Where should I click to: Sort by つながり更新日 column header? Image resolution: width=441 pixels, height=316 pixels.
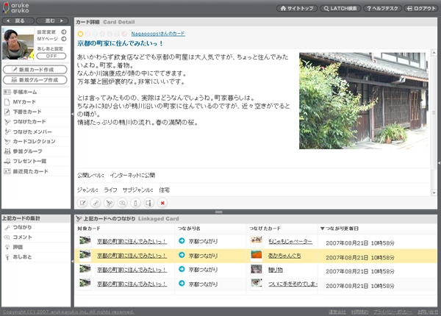tap(340, 229)
